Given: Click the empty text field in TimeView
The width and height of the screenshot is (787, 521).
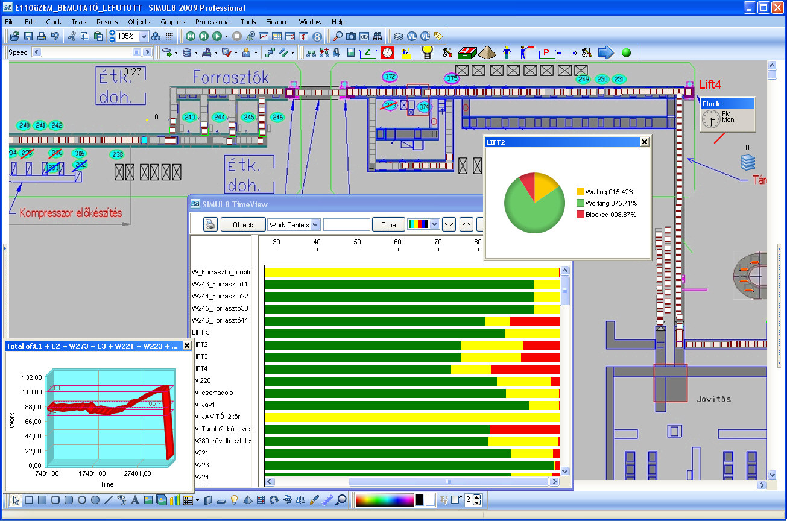Looking at the screenshot, I should click(347, 225).
